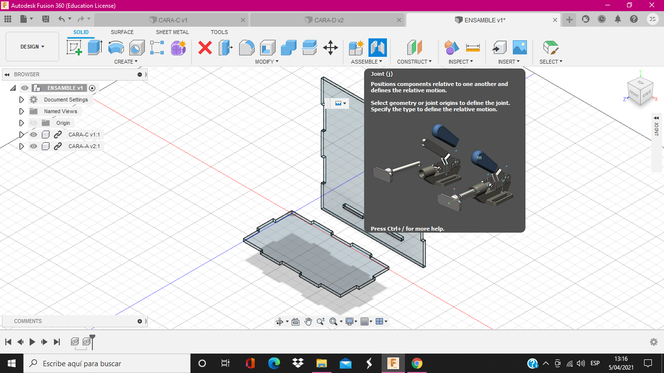Select the Extrude tool

pyautogui.click(x=95, y=48)
